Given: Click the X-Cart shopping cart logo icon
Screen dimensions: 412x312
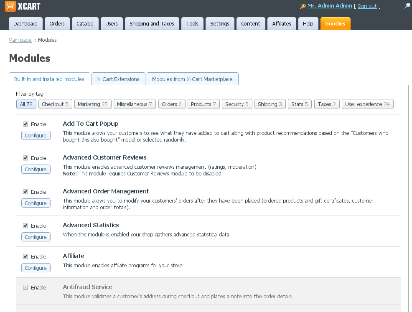Looking at the screenshot, I should point(10,6).
